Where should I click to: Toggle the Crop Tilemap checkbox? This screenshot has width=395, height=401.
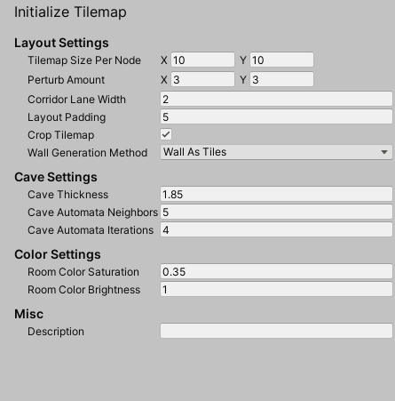click(x=166, y=134)
